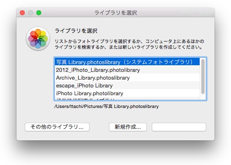Click the library list scrollbar thumb

203,76
